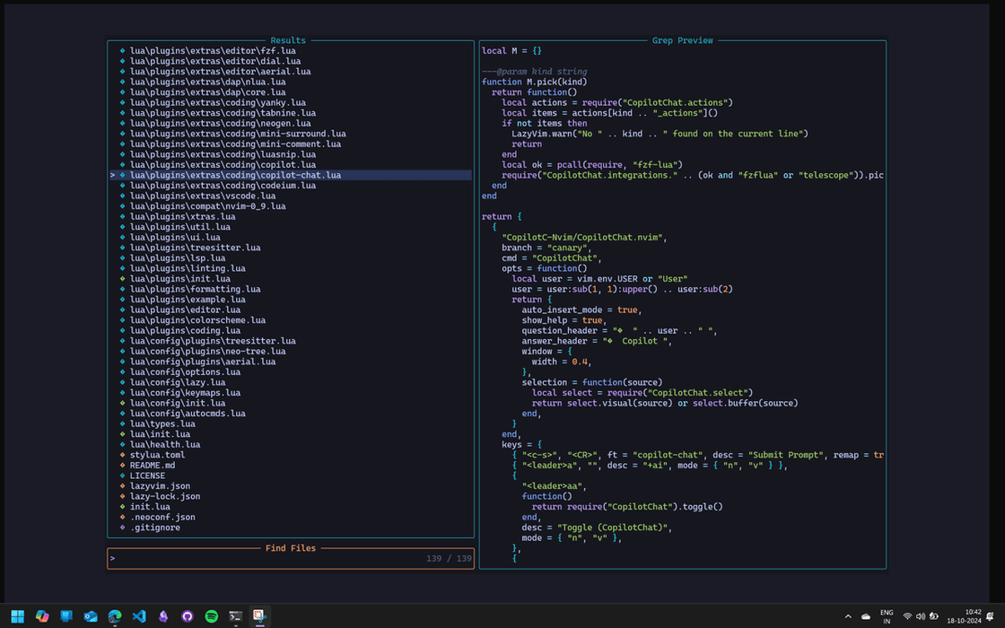Screen dimensions: 1005x628
Task: Click the icon beside stylua.toml
Action: [122, 455]
